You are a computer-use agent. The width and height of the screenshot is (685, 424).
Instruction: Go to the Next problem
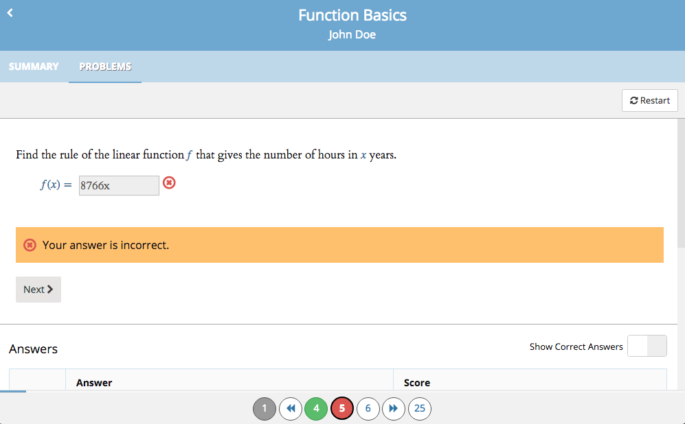click(38, 290)
